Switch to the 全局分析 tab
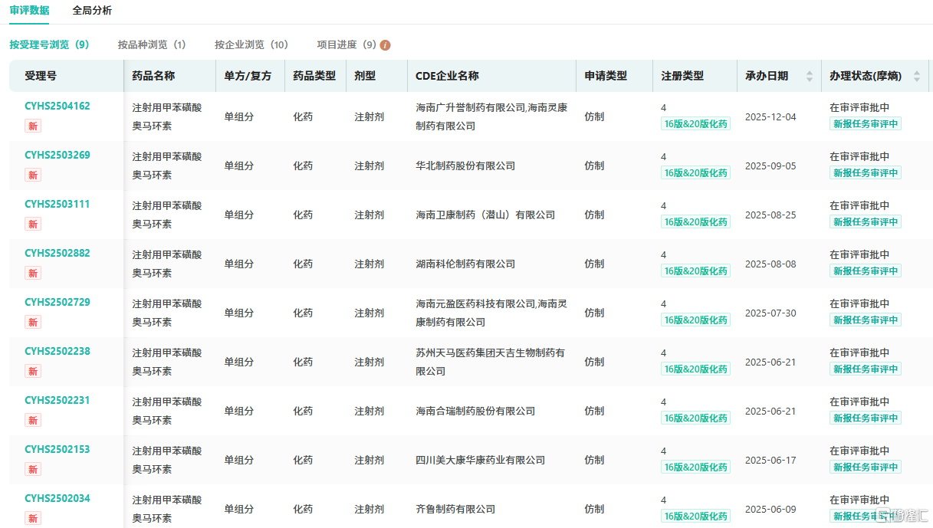Viewport: 933px width, 528px height. point(92,11)
